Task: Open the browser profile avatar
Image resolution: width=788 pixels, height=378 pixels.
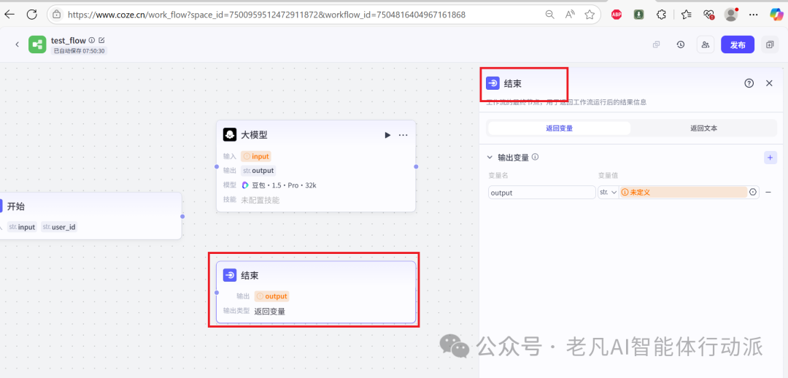Action: click(731, 15)
